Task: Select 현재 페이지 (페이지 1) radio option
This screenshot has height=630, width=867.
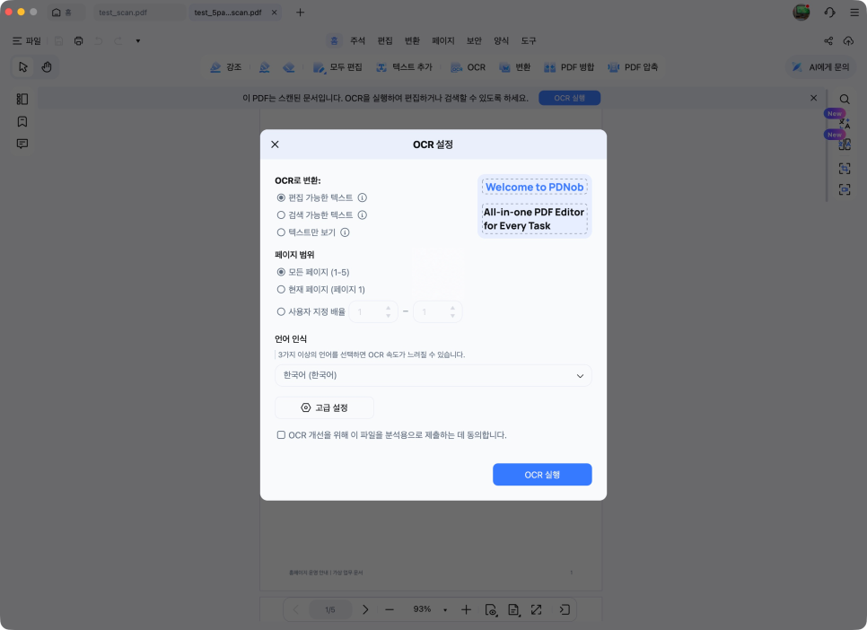Action: tap(281, 289)
